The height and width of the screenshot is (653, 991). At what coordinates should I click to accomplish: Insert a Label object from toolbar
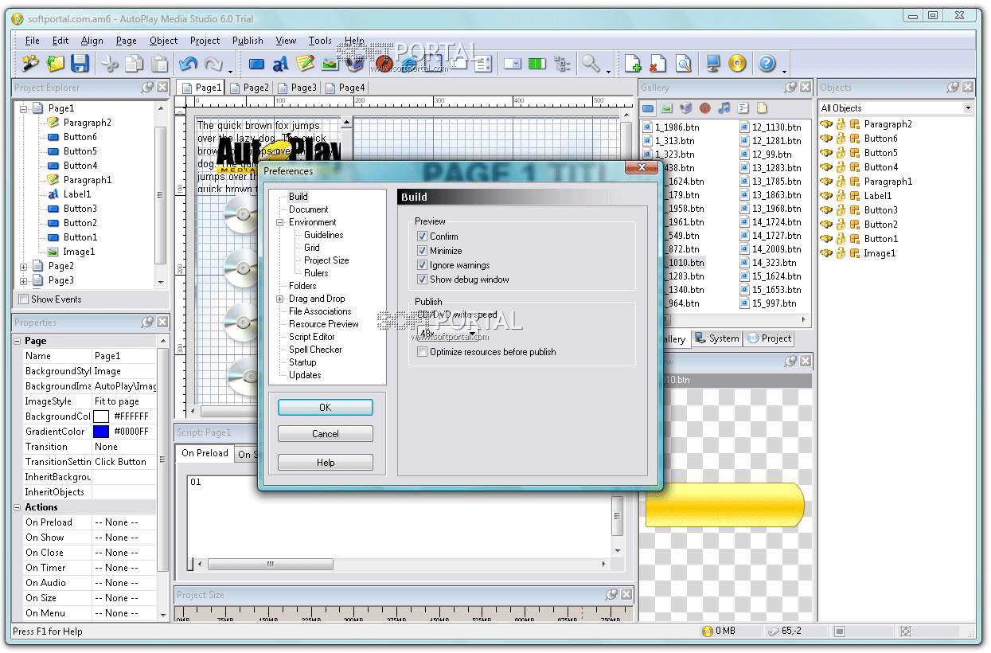click(281, 64)
